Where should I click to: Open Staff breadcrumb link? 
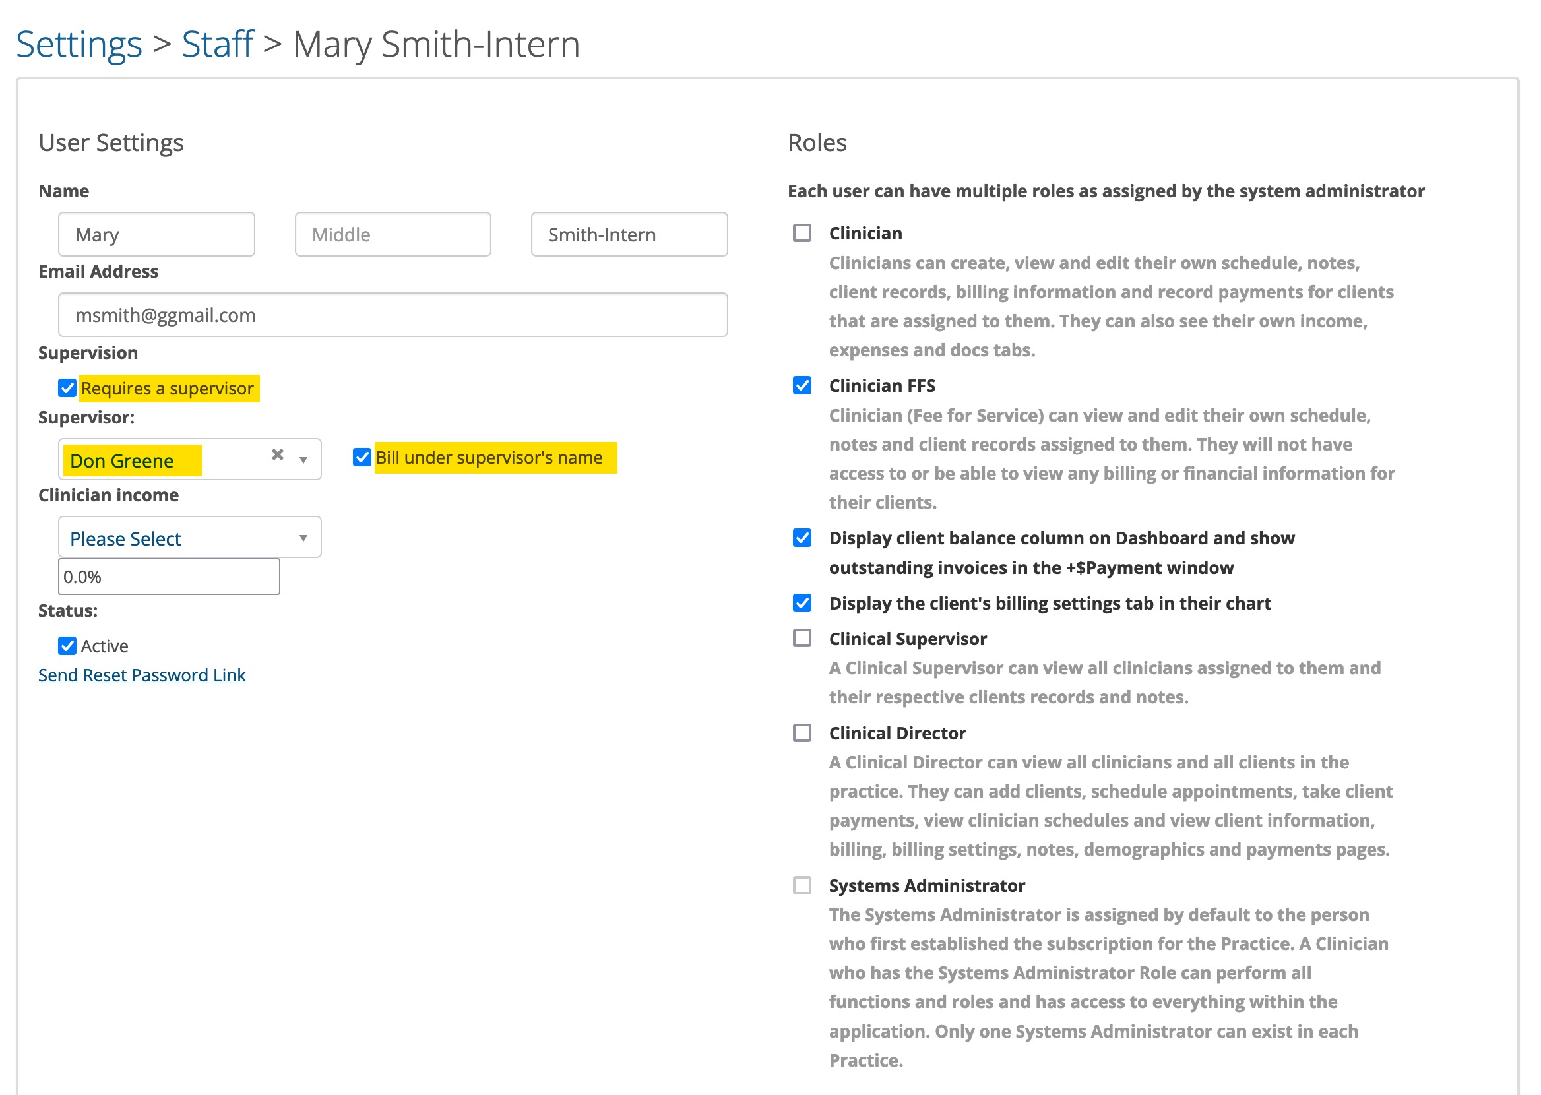coord(217,44)
